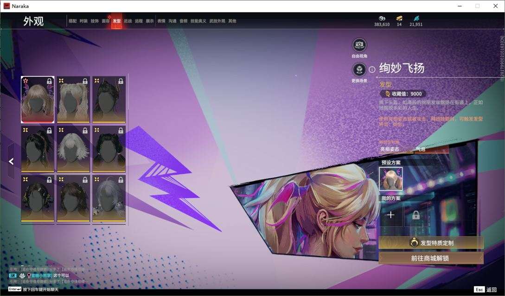Viewport: 505px width, 296px height.
Task: Click the 收藏值: 9000 badge
Action: [x=403, y=94]
